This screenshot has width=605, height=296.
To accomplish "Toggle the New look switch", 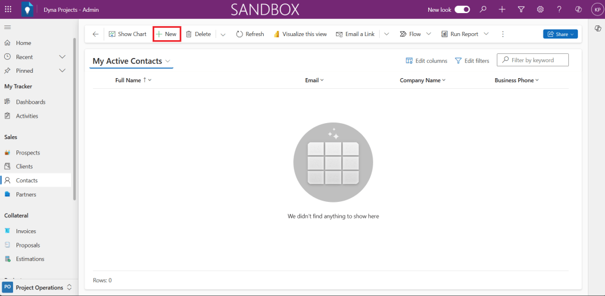I will [x=462, y=9].
